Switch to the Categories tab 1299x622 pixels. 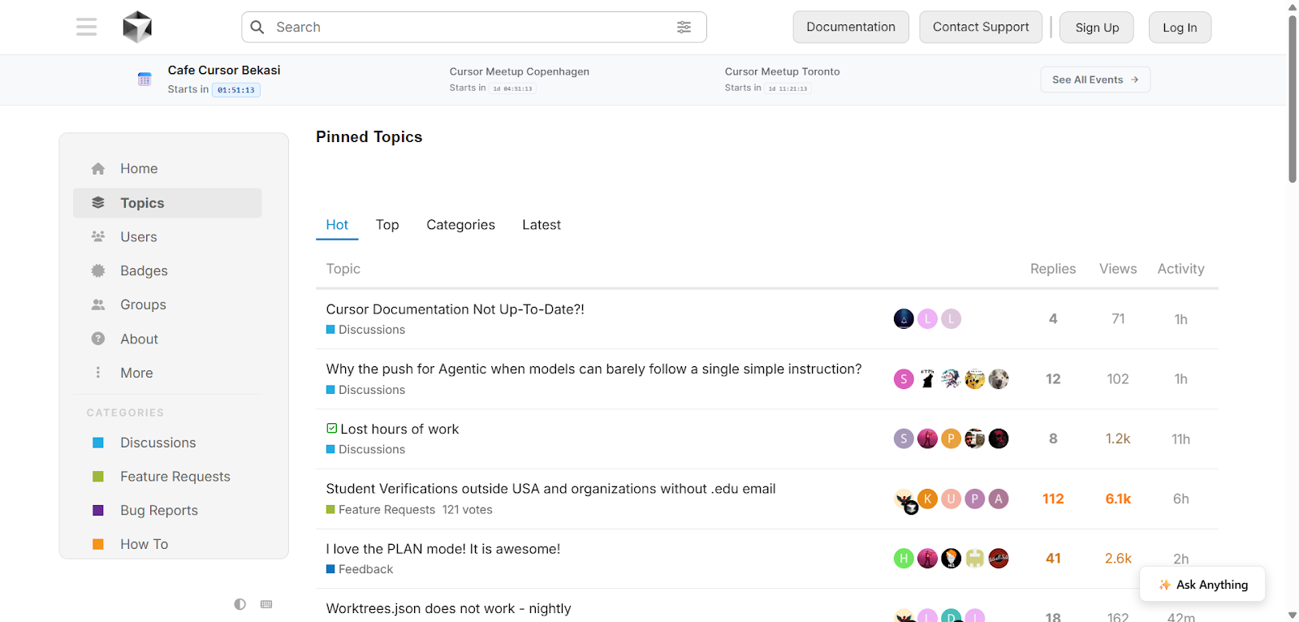pyautogui.click(x=460, y=225)
